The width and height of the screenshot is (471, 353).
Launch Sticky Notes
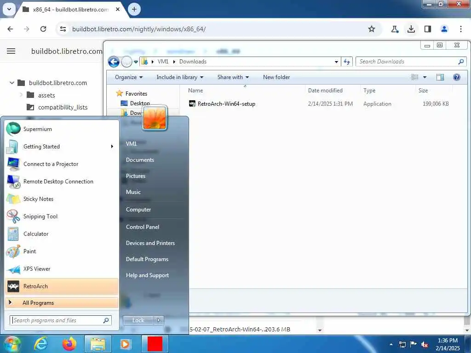[x=62, y=199]
